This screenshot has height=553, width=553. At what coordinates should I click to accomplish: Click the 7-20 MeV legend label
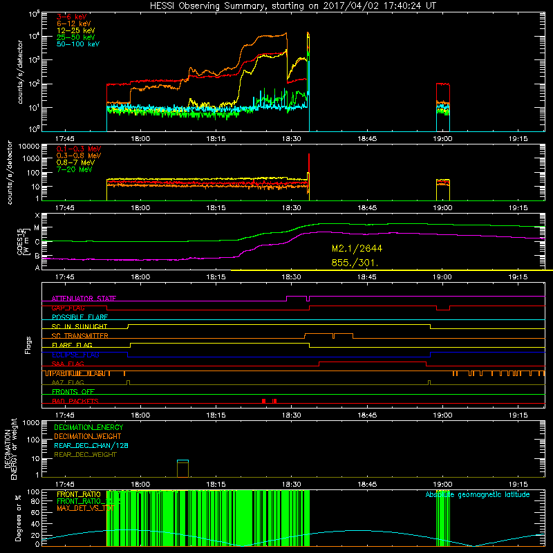coord(75,169)
